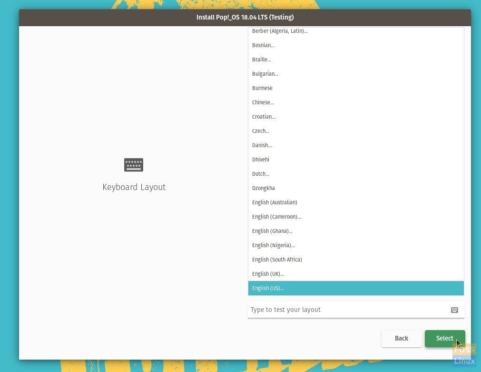Viewport: 481px width, 372px height.
Task: Click the Select button
Action: (x=445, y=339)
